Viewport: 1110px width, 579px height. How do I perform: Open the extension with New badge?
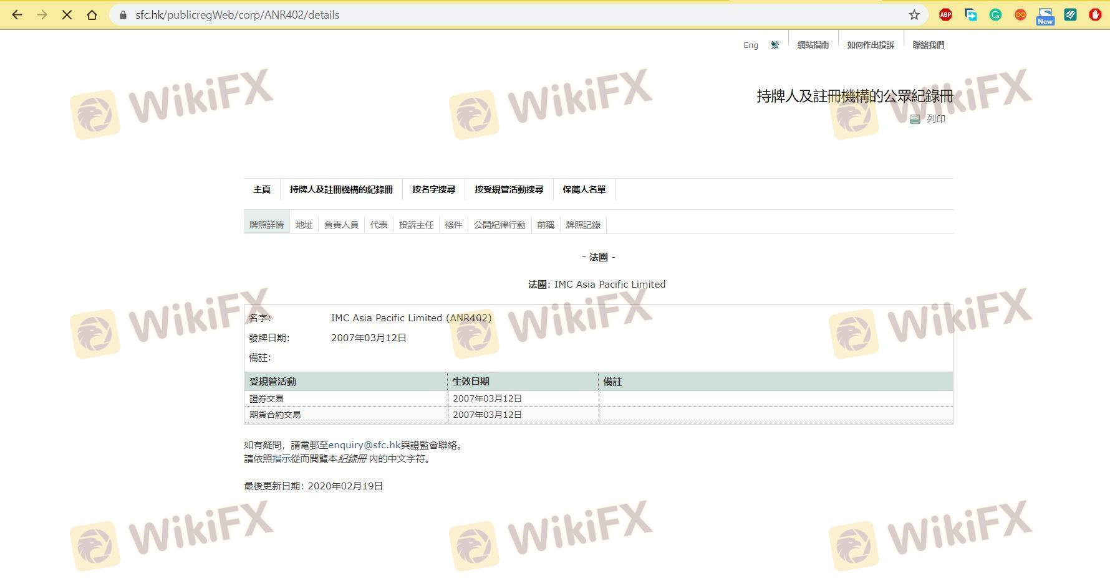(x=1045, y=16)
